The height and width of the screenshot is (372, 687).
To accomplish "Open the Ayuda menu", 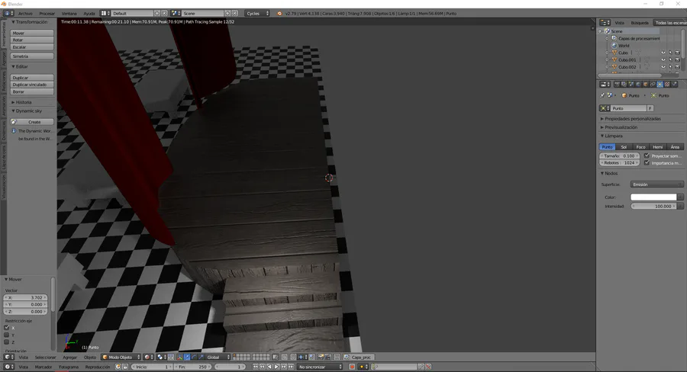I will [89, 14].
